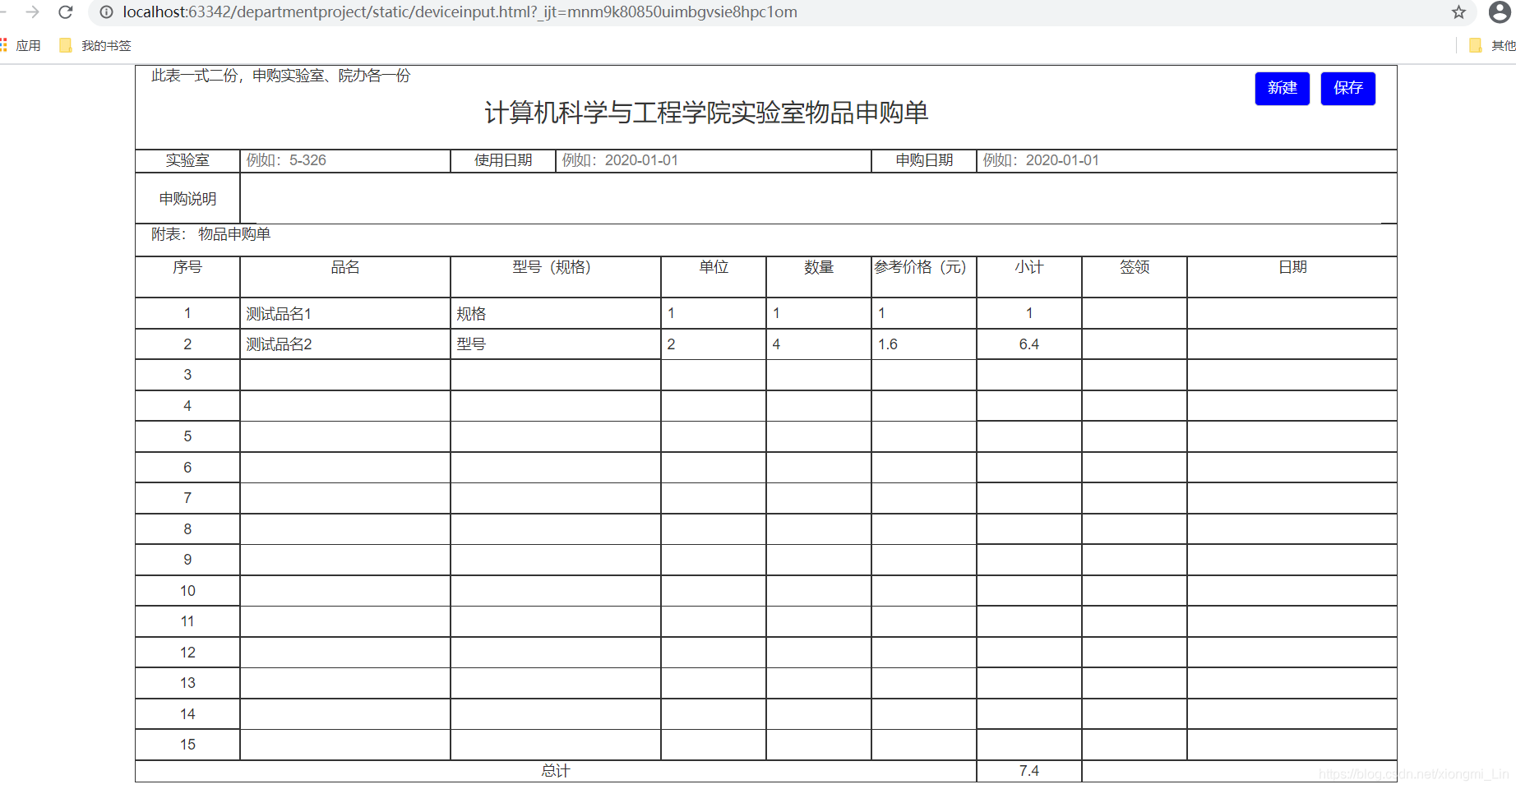Image resolution: width=1516 pixels, height=789 pixels.
Task: Focus the 申购日期 input field
Action: (1186, 160)
